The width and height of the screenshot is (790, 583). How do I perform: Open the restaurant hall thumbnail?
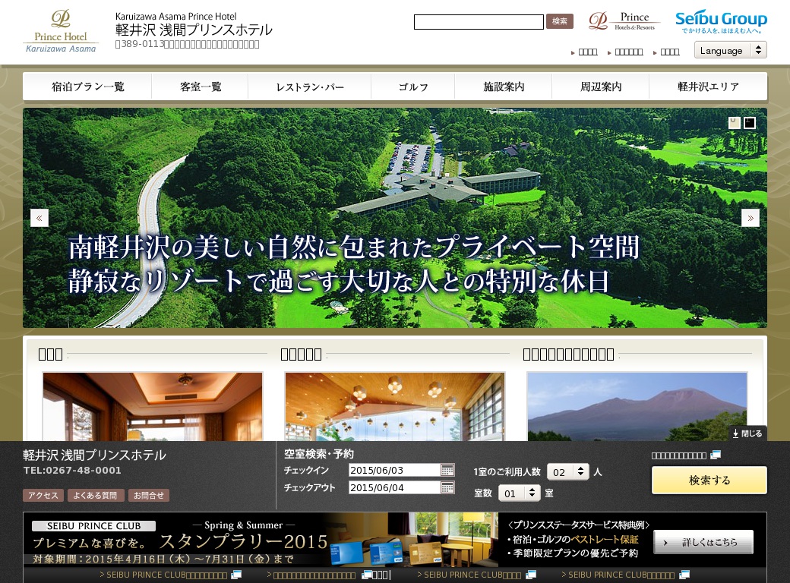coord(394,407)
